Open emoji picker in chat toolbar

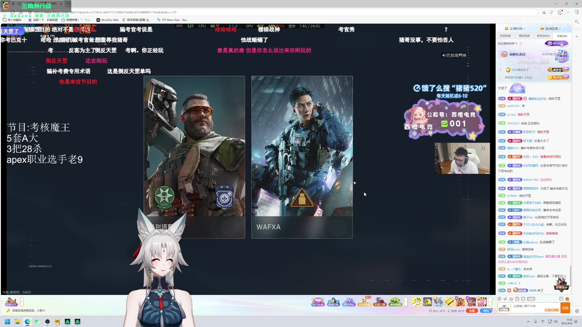(x=499, y=299)
